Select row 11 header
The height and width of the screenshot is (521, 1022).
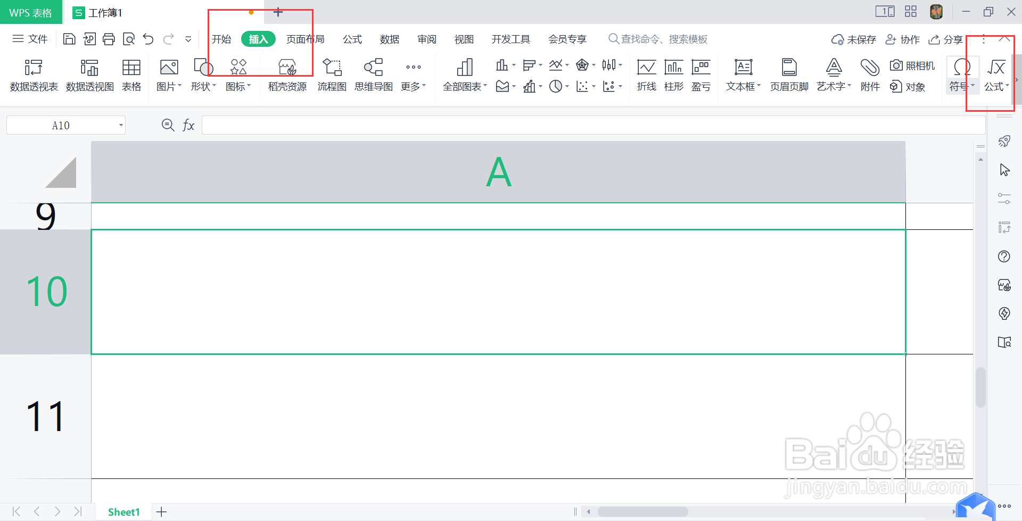point(45,416)
